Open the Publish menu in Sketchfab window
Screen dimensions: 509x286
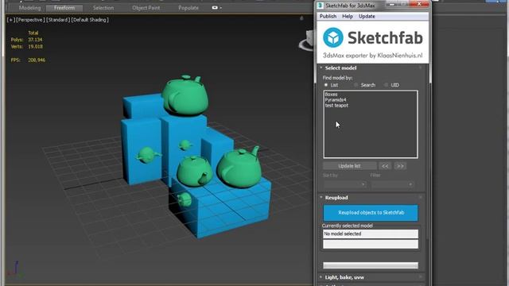click(x=328, y=16)
